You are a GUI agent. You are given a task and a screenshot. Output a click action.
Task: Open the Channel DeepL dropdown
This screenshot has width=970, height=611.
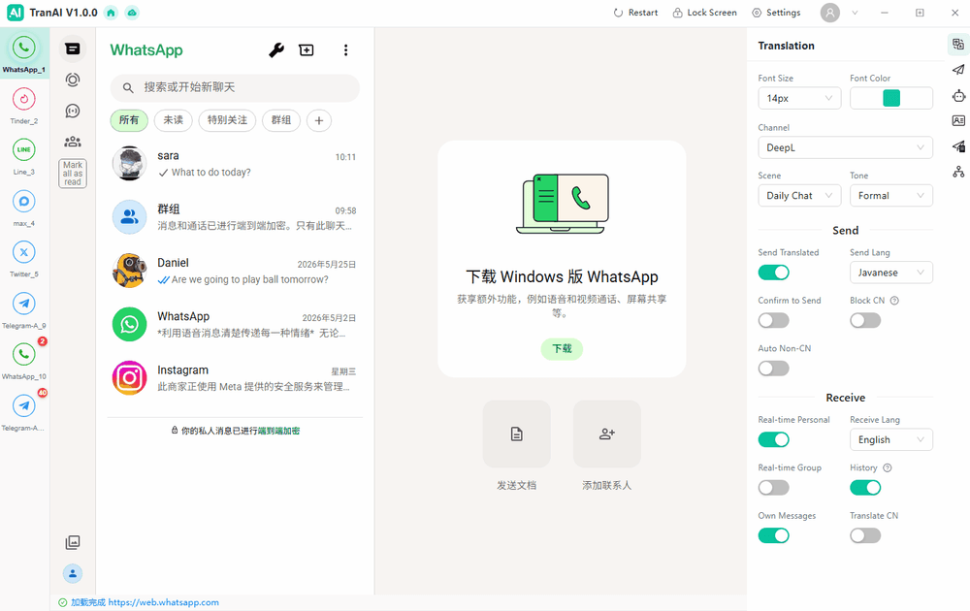(x=845, y=147)
